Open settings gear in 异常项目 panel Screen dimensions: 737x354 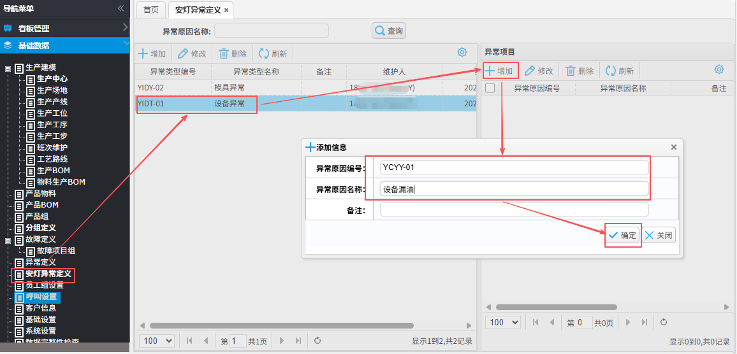719,70
